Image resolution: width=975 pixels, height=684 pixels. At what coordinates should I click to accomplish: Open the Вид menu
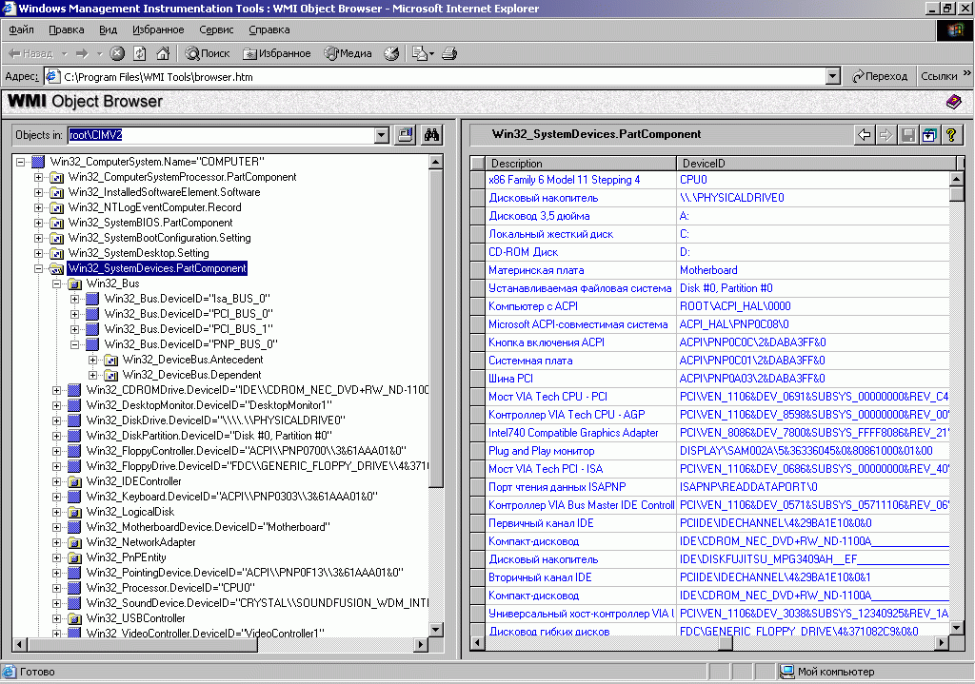pos(108,29)
